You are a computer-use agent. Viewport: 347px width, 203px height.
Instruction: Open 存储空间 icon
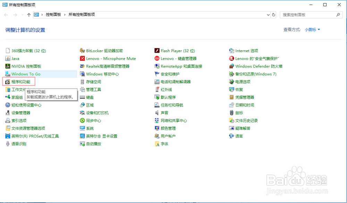point(82,82)
